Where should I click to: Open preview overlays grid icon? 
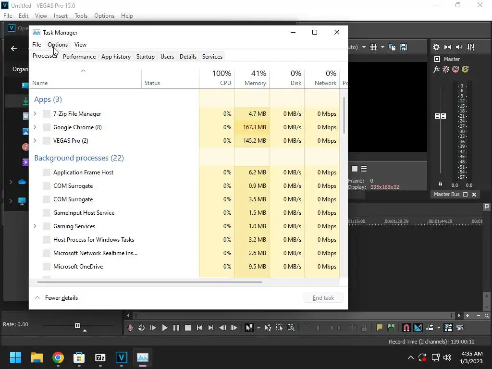coord(373,47)
